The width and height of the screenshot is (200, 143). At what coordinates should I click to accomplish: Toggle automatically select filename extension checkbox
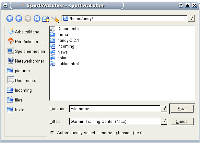pyautogui.click(x=52, y=133)
